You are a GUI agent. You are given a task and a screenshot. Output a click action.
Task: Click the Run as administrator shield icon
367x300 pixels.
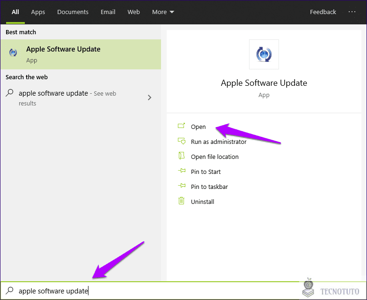click(x=182, y=141)
